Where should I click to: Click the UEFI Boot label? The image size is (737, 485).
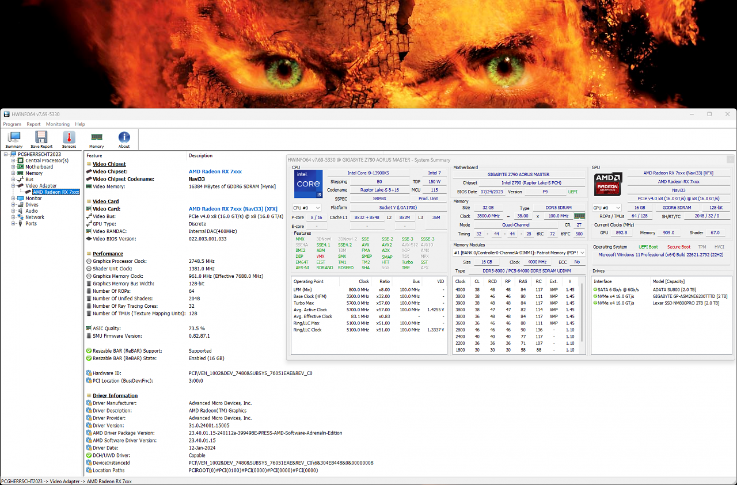pyautogui.click(x=648, y=247)
